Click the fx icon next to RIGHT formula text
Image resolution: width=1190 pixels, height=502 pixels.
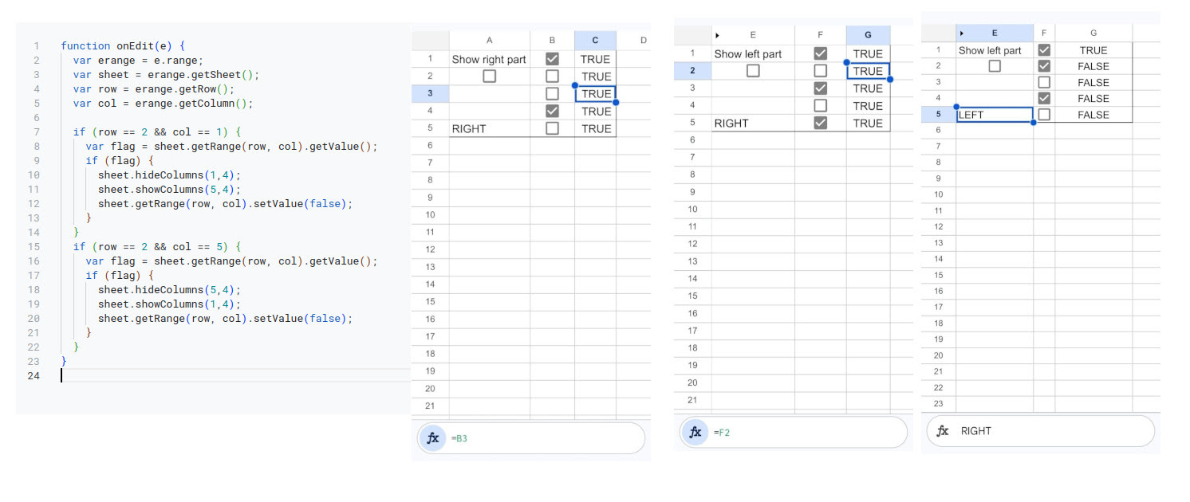[x=943, y=431]
